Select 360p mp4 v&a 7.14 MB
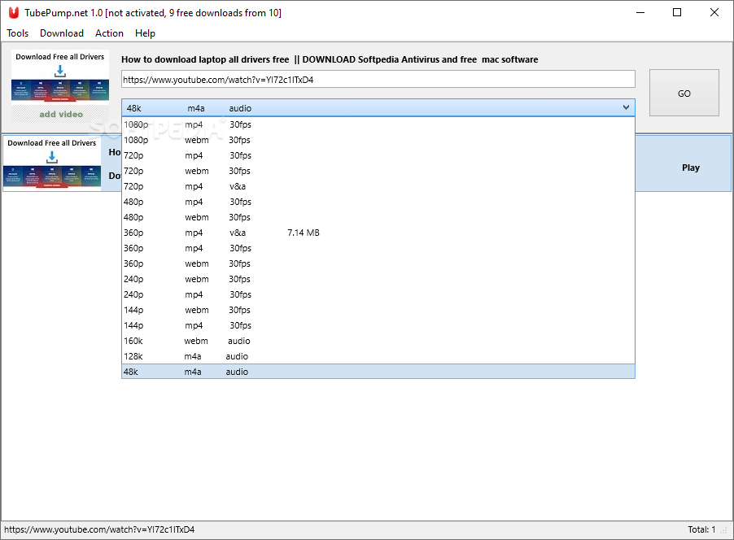 pyautogui.click(x=378, y=233)
